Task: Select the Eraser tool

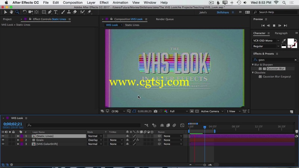Action: [75, 12]
